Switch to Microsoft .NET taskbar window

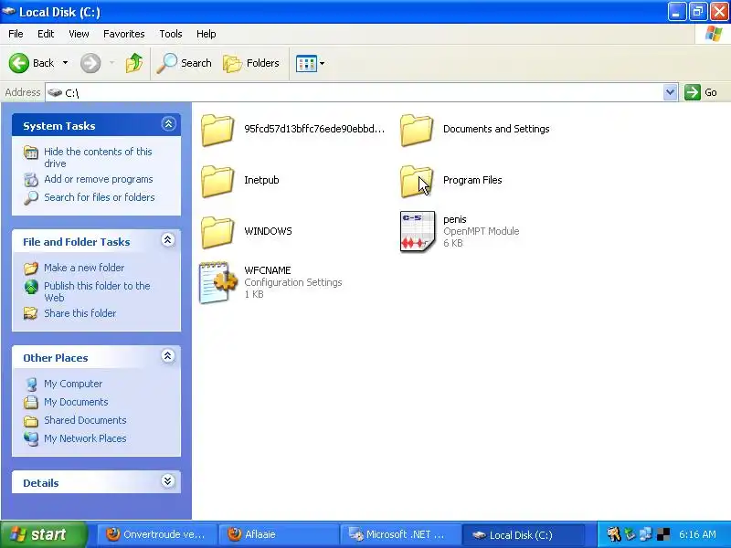(x=400, y=534)
